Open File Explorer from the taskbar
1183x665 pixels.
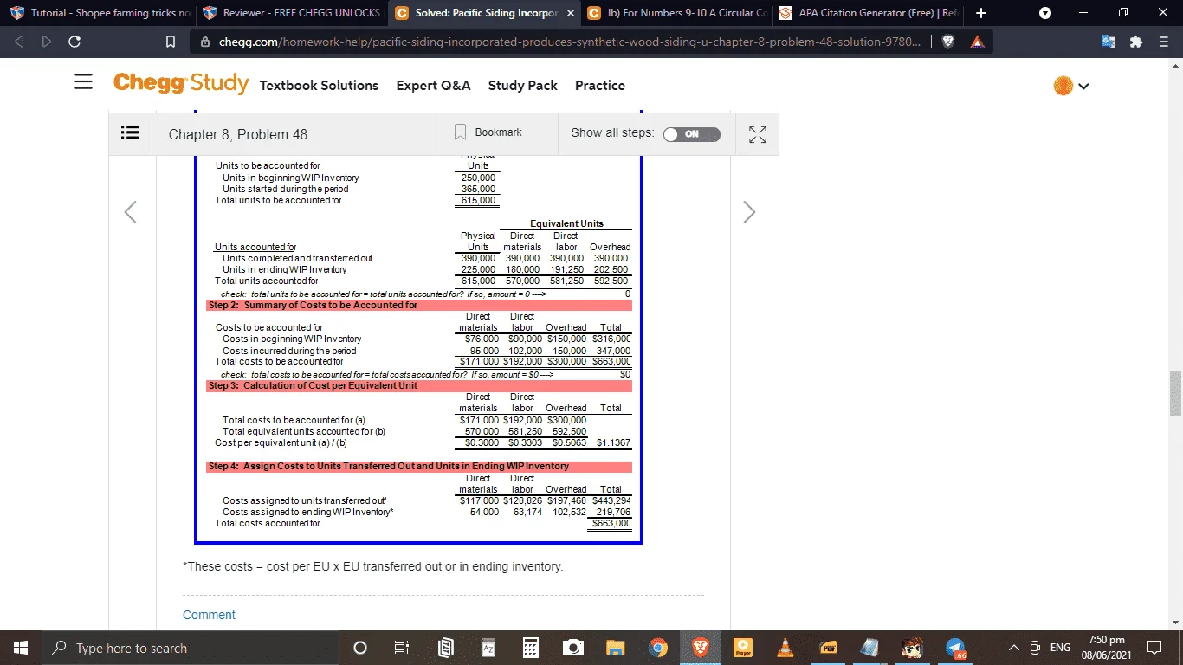(615, 648)
